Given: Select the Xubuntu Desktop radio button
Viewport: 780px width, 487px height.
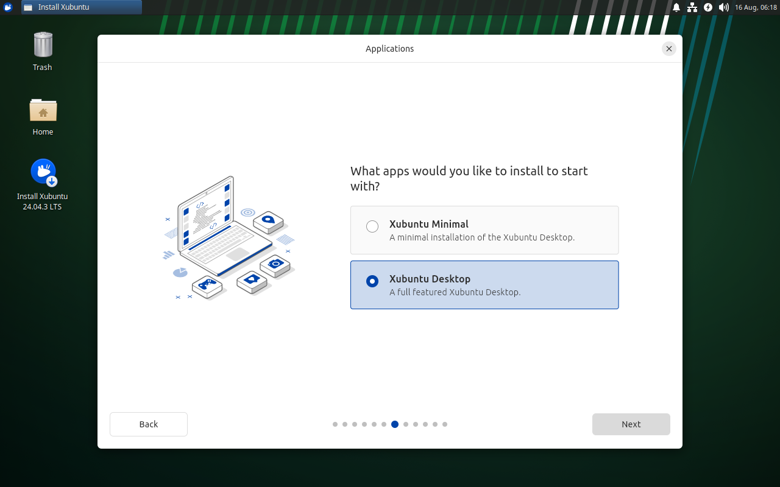Looking at the screenshot, I should pos(372,281).
